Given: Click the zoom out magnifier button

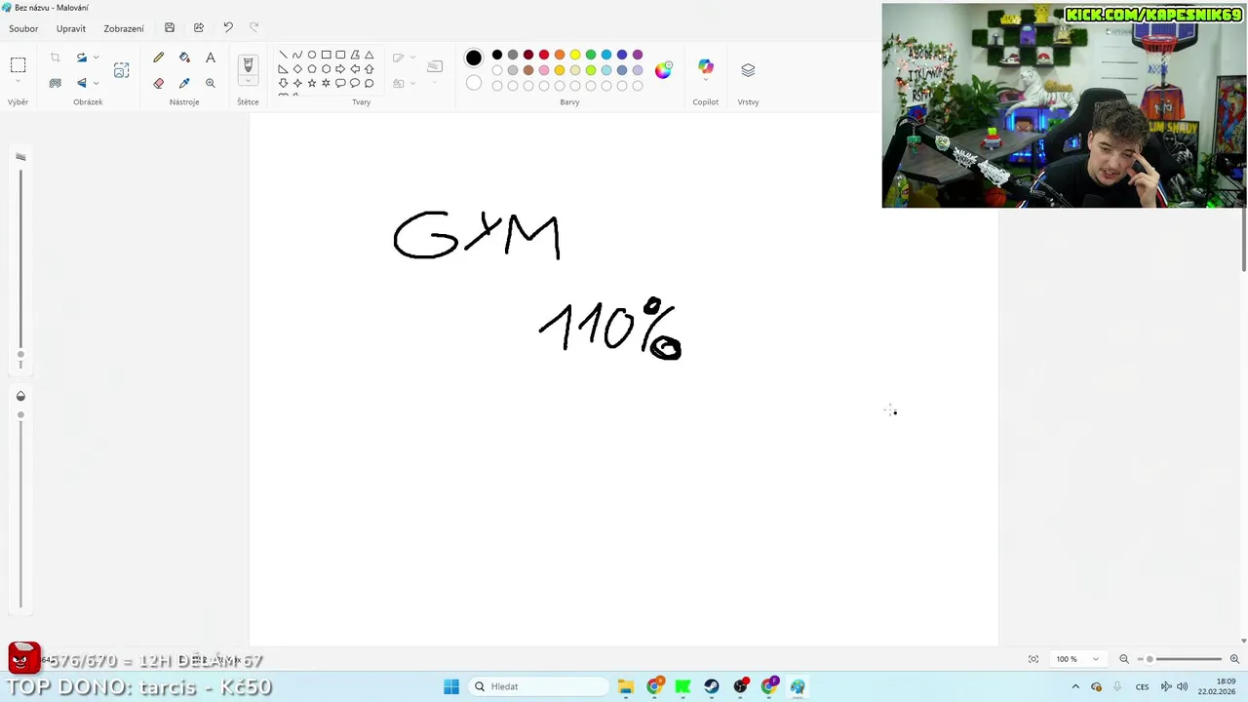Looking at the screenshot, I should 1124,659.
